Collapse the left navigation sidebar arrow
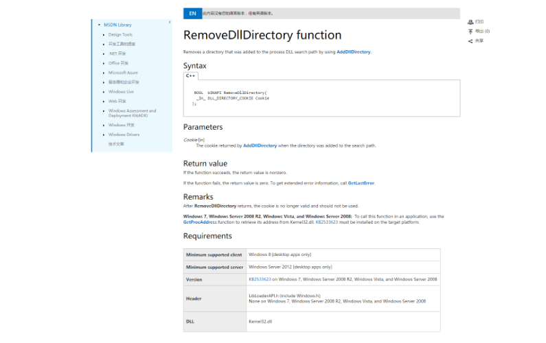This screenshot has width=546, height=343. (x=170, y=22)
